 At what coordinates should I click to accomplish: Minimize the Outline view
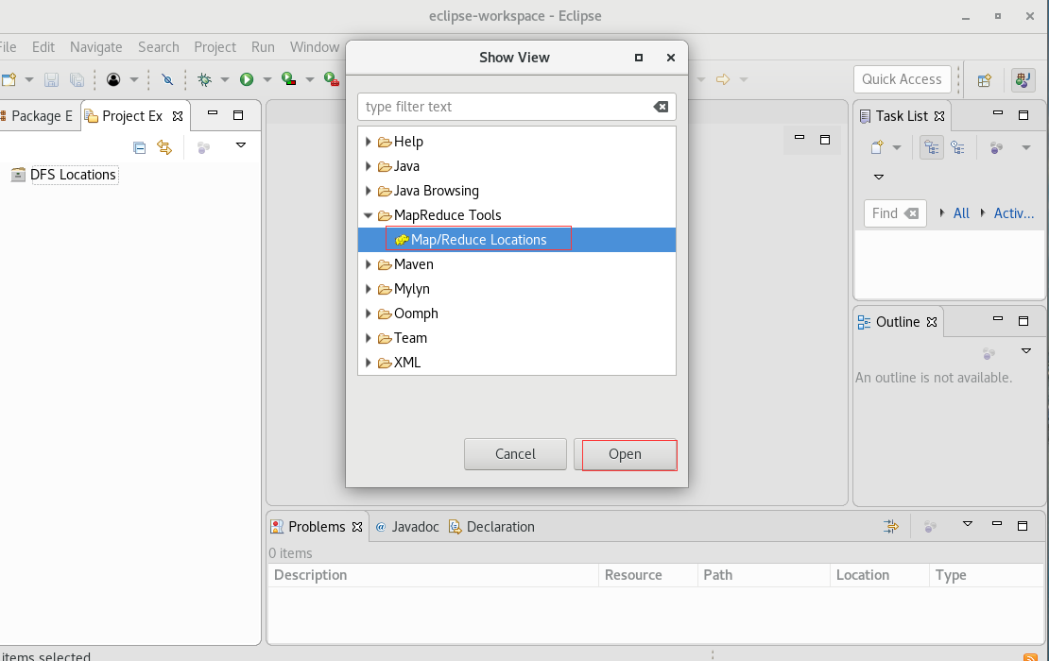(997, 319)
